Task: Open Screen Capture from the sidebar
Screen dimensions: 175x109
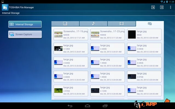Action: pyautogui.click(x=25, y=34)
